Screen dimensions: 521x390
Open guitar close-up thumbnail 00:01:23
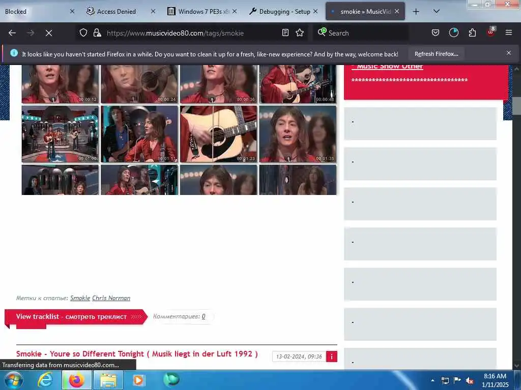pos(219,134)
